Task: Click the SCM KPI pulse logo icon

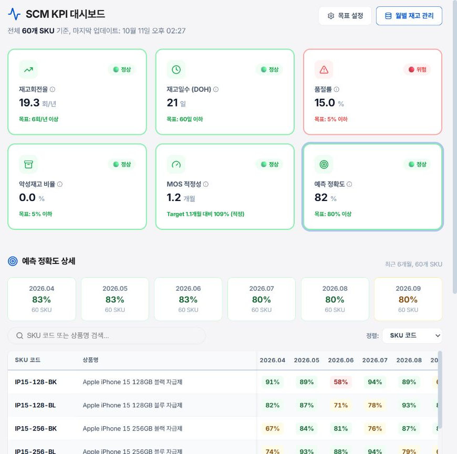Action: (x=14, y=14)
